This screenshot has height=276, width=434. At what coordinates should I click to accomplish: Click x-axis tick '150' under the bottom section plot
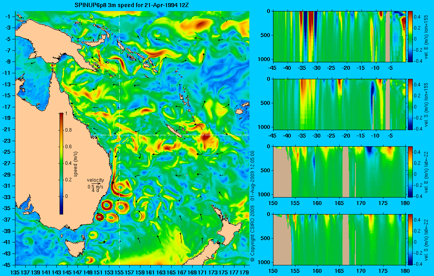pos(273,271)
